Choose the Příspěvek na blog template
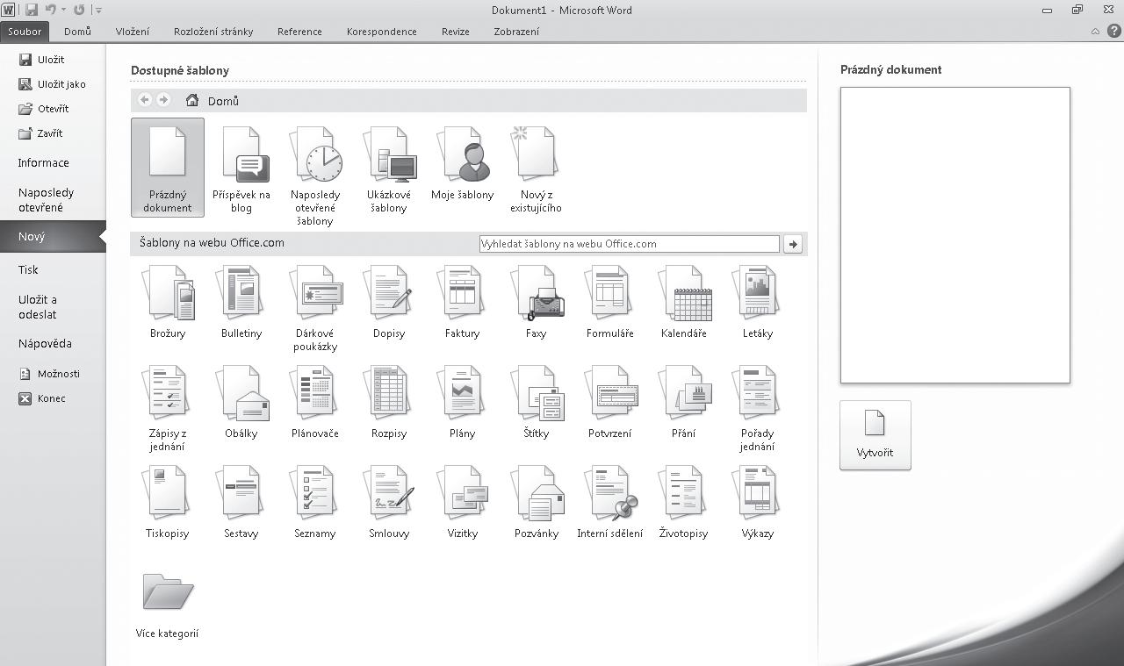The width and height of the screenshot is (1124, 666). coord(241,169)
